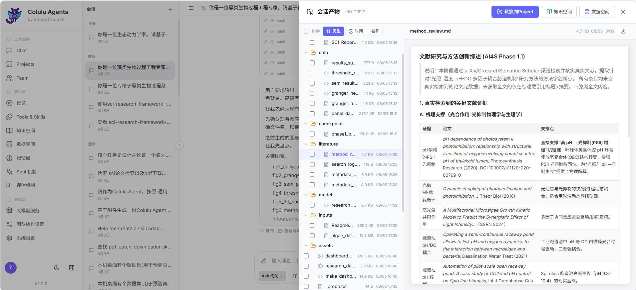Check the box for results_su... file
The image size is (636, 290).
tap(312, 63)
